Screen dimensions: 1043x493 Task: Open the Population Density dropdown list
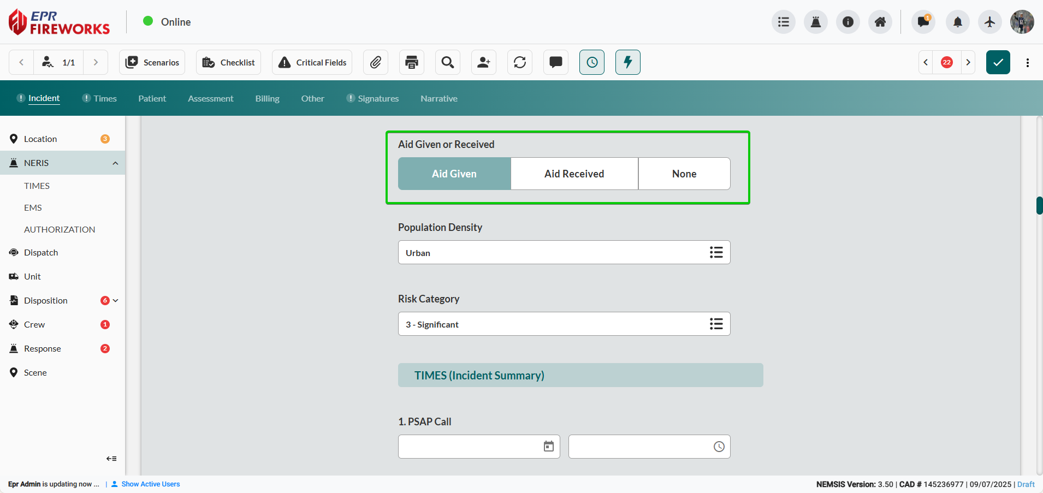tap(716, 252)
